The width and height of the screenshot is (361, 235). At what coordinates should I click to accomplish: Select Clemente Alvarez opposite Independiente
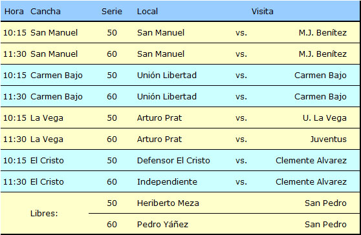(x=311, y=181)
